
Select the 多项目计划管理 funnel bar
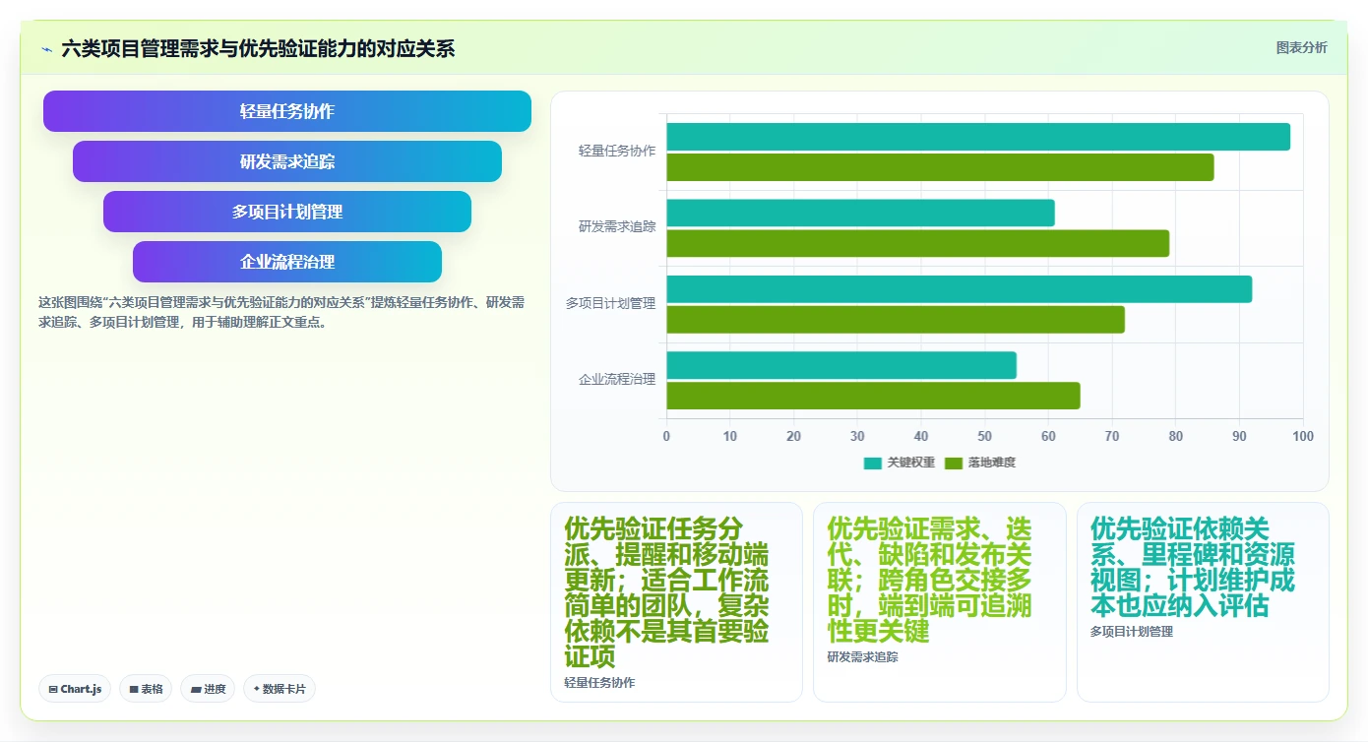click(287, 212)
